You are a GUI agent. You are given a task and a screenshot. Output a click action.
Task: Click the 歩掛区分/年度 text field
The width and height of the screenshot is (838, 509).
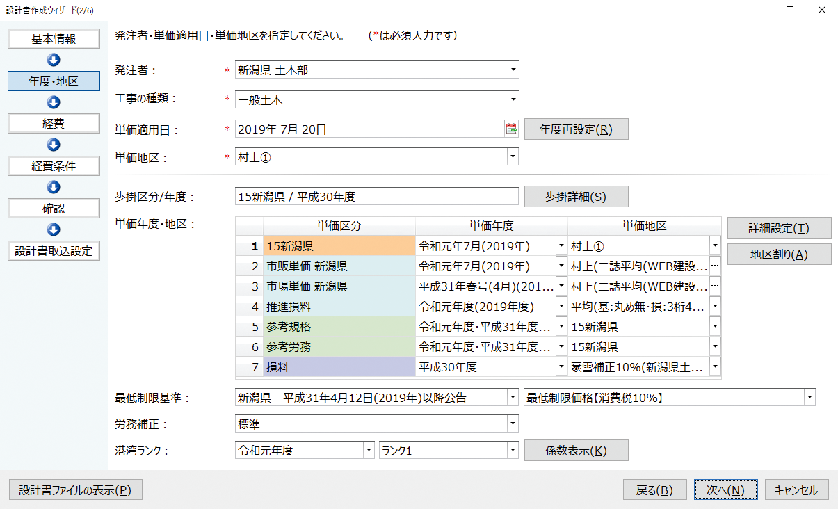(x=376, y=197)
